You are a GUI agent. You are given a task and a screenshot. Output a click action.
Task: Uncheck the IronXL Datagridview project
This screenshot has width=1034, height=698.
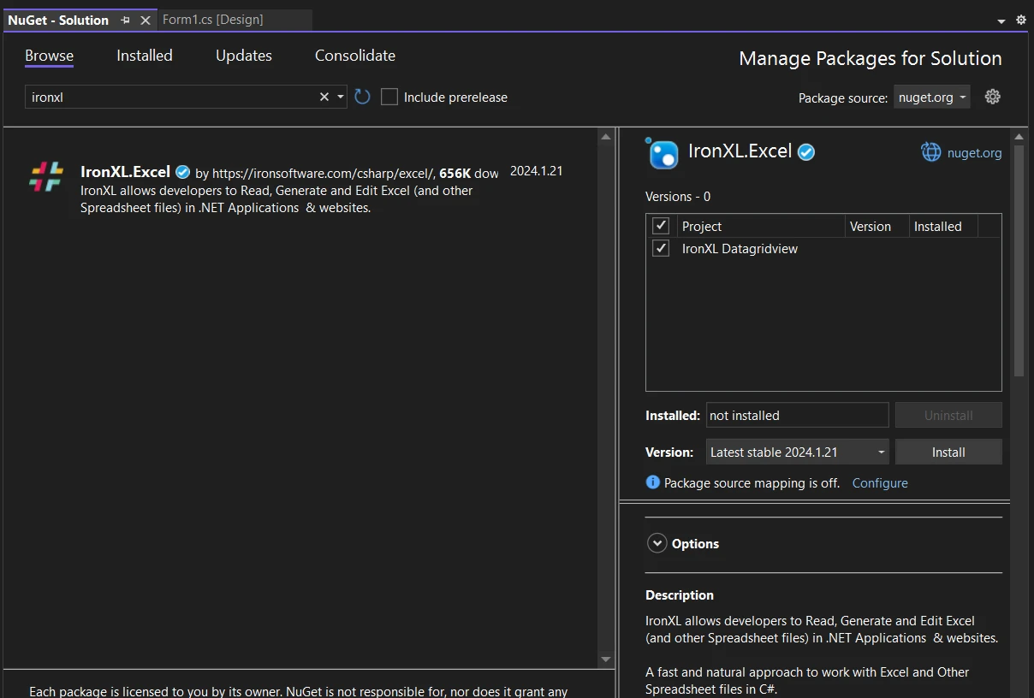click(661, 248)
